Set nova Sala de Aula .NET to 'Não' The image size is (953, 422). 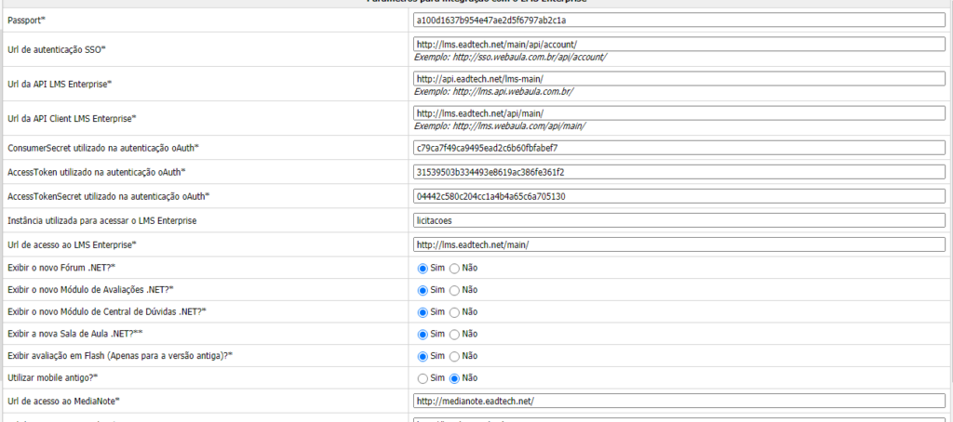point(455,334)
